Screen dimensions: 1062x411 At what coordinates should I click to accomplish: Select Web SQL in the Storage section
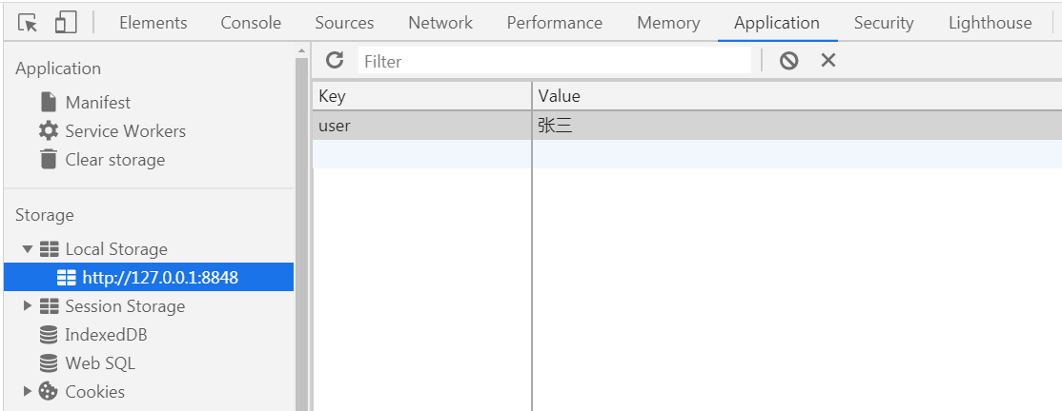point(100,363)
